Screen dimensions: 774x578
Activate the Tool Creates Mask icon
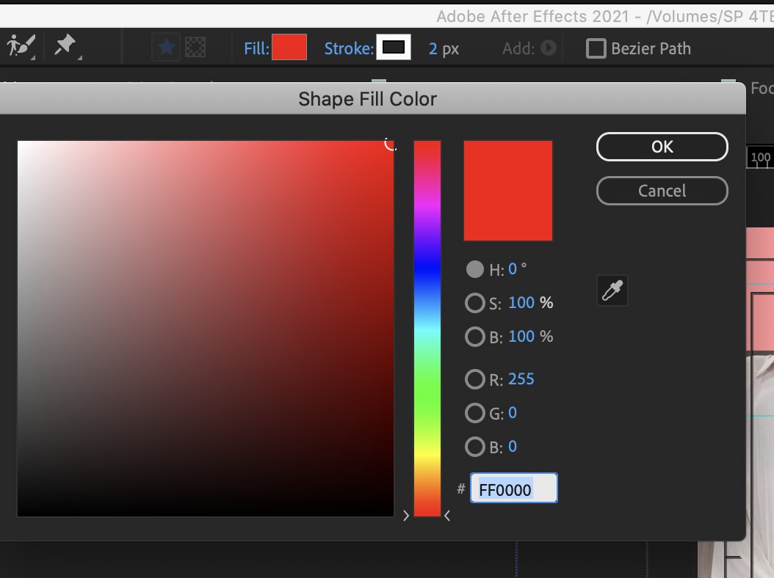coord(195,47)
